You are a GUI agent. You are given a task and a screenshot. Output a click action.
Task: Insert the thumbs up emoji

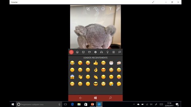point(95,63)
